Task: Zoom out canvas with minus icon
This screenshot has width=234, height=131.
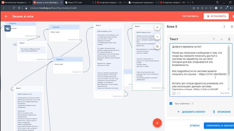Action: click(157, 37)
